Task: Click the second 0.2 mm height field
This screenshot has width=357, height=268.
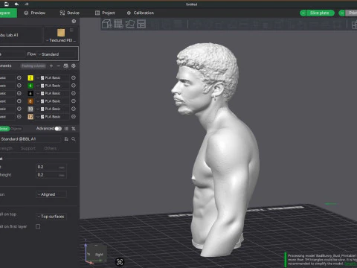Action: click(51, 175)
